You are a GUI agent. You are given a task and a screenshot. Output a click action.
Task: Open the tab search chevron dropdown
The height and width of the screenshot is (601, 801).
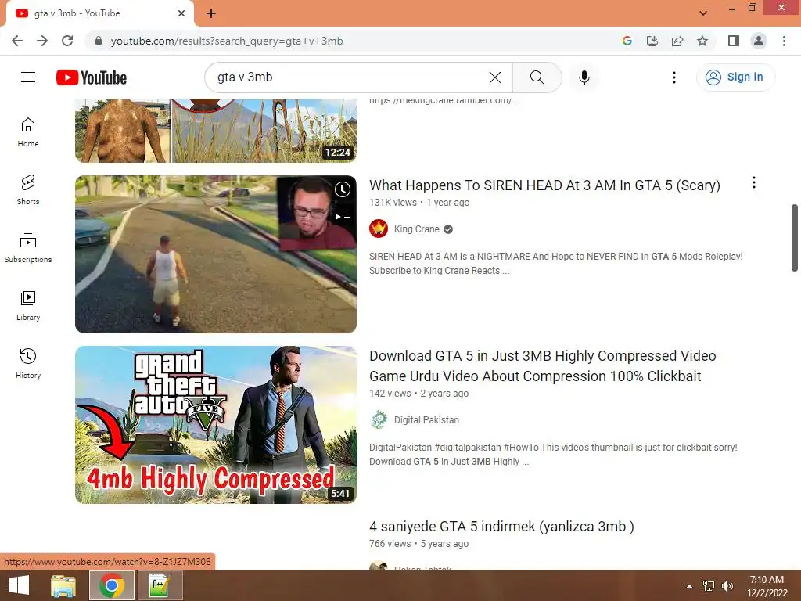(703, 13)
